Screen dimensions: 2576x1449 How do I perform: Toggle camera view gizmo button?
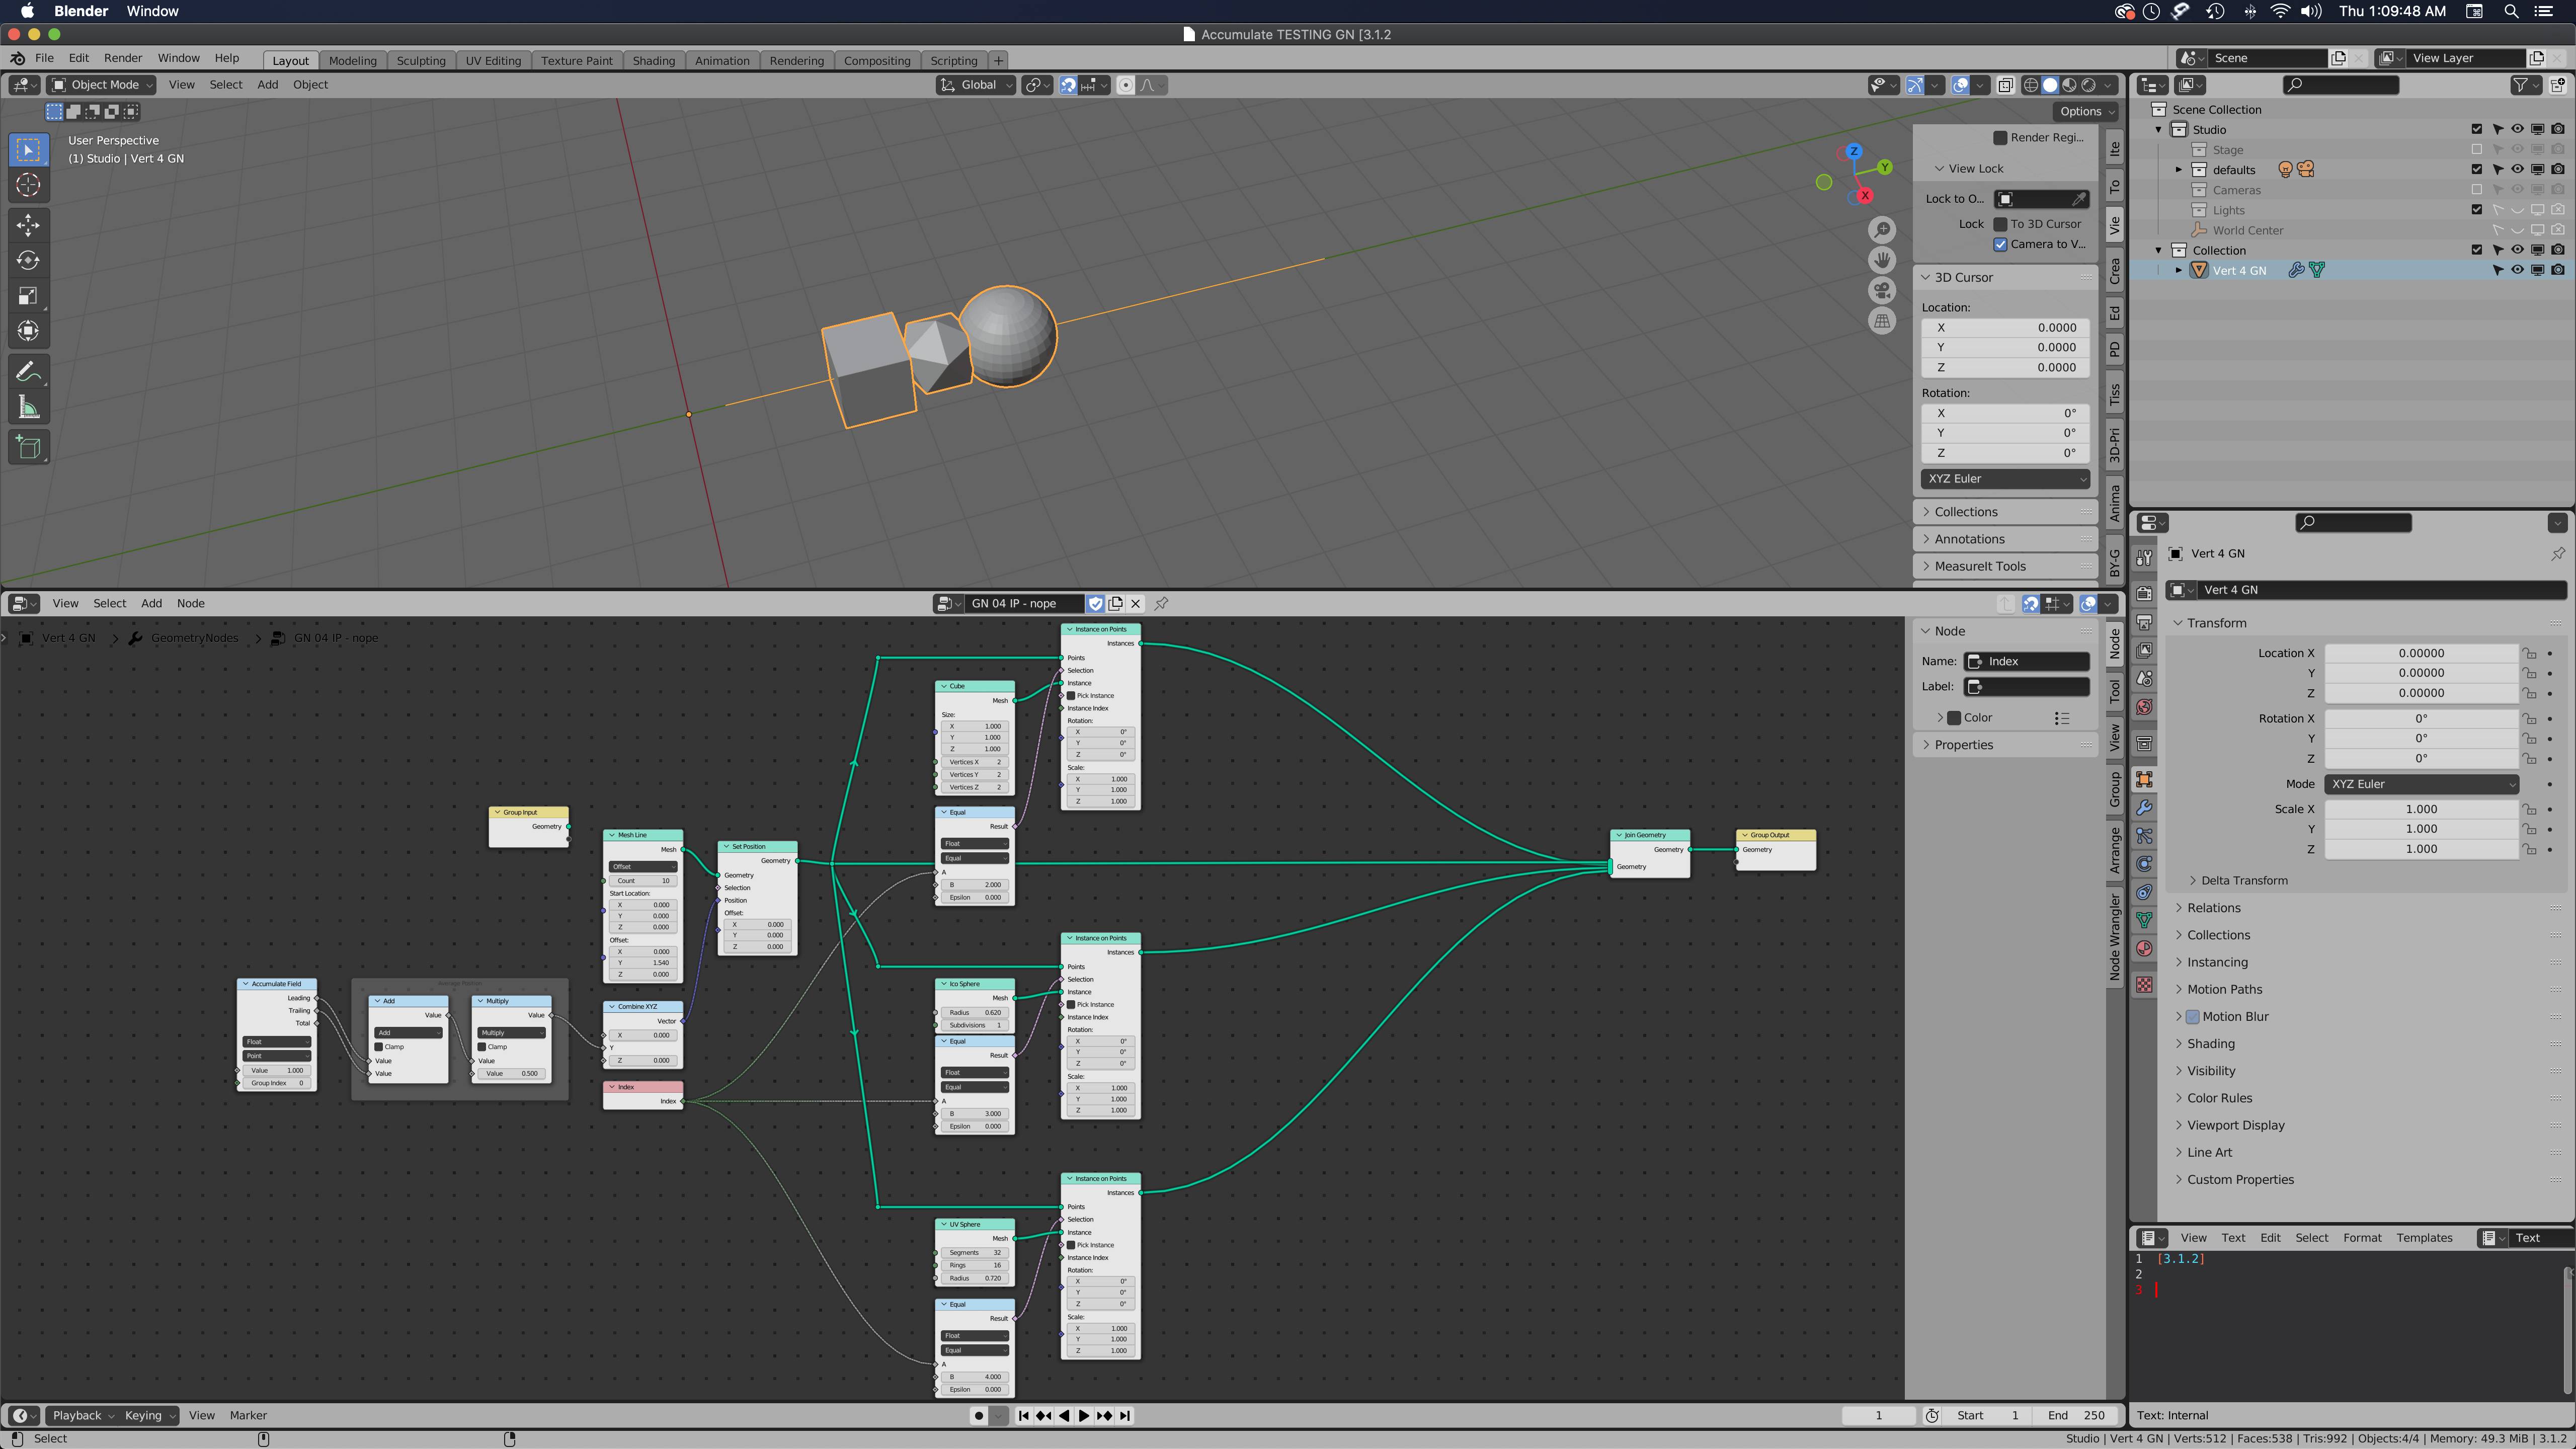(1882, 291)
